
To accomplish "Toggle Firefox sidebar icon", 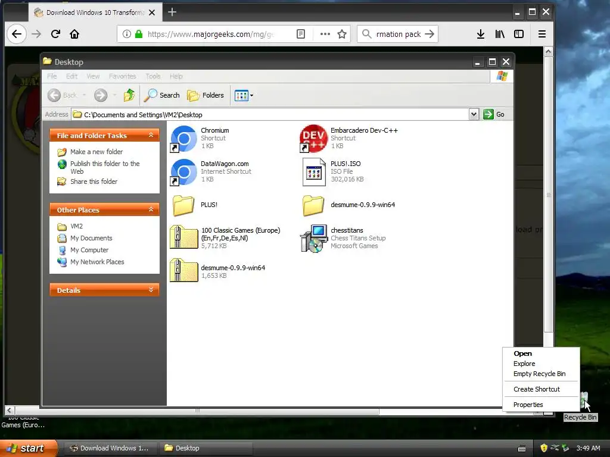I will tap(519, 34).
